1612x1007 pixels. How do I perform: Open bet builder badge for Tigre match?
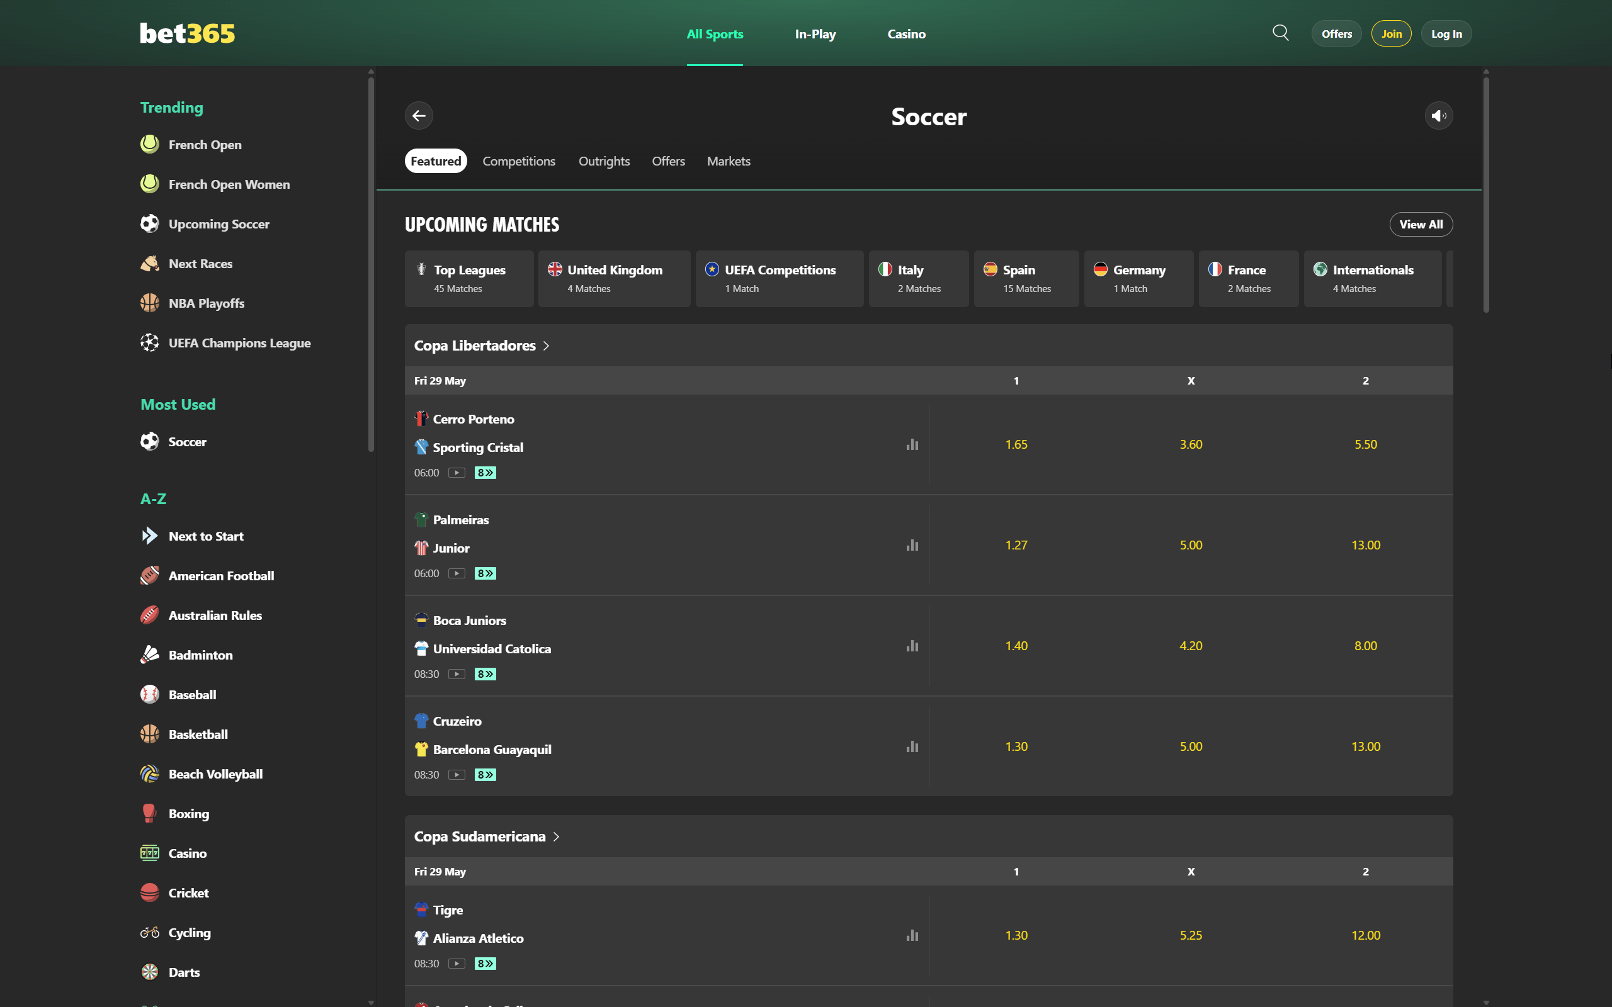coord(485,964)
